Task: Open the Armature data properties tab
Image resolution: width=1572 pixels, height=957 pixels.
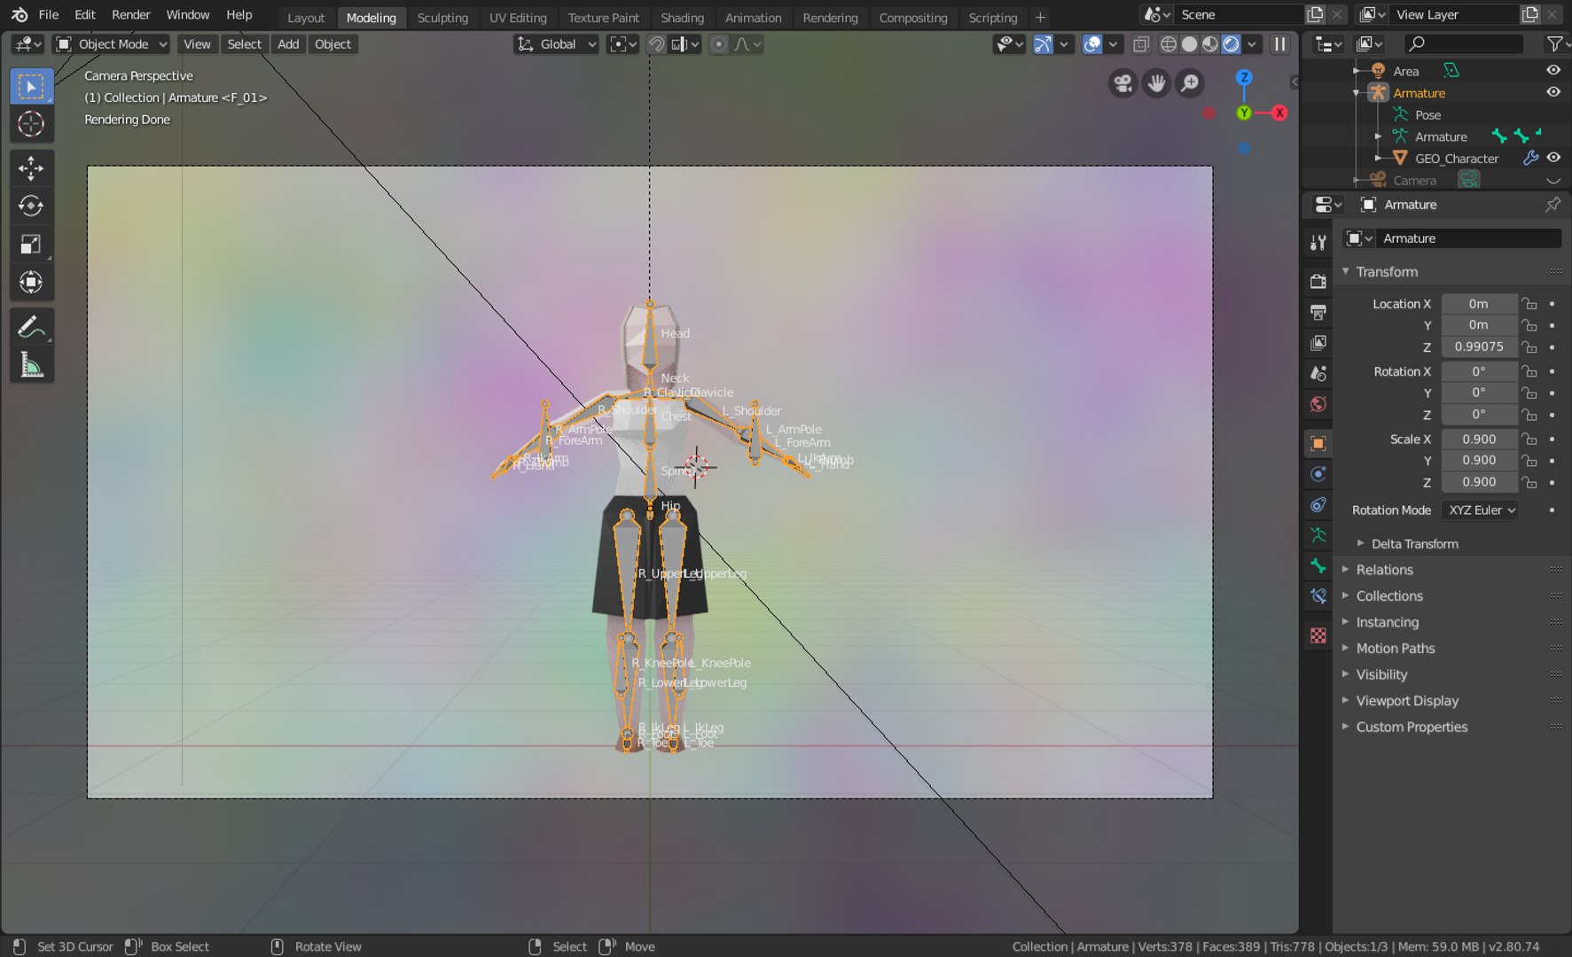Action: pos(1318,534)
